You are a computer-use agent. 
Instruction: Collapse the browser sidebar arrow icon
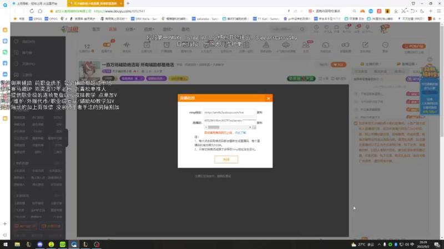pyautogui.click(x=5, y=235)
